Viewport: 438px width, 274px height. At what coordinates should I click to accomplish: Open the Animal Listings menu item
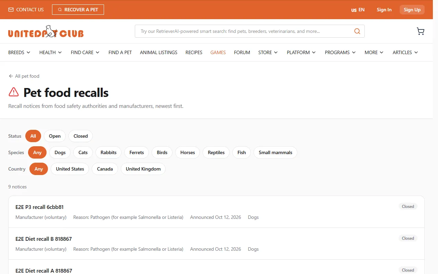(x=159, y=52)
